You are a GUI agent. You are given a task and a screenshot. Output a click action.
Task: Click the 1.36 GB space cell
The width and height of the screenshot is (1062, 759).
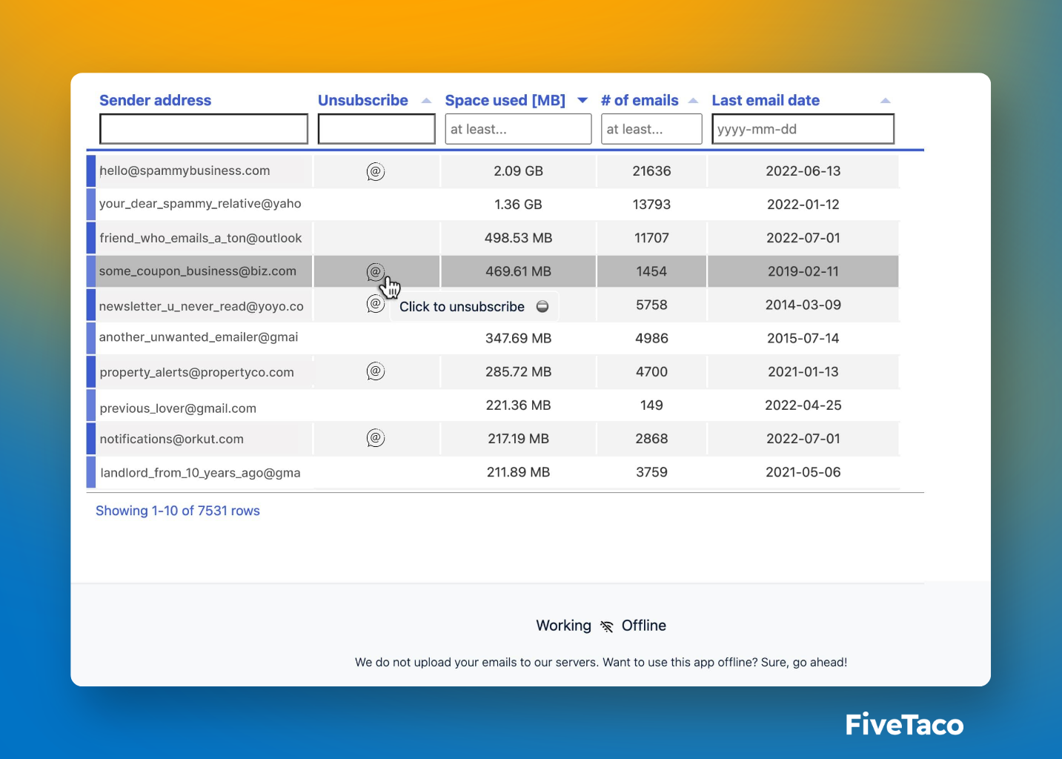(518, 205)
